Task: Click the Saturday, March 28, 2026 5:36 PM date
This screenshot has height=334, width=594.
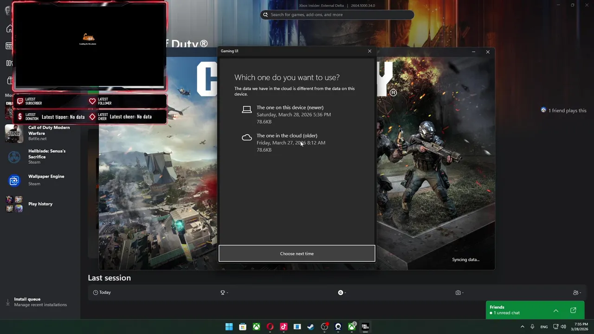Action: pyautogui.click(x=294, y=115)
